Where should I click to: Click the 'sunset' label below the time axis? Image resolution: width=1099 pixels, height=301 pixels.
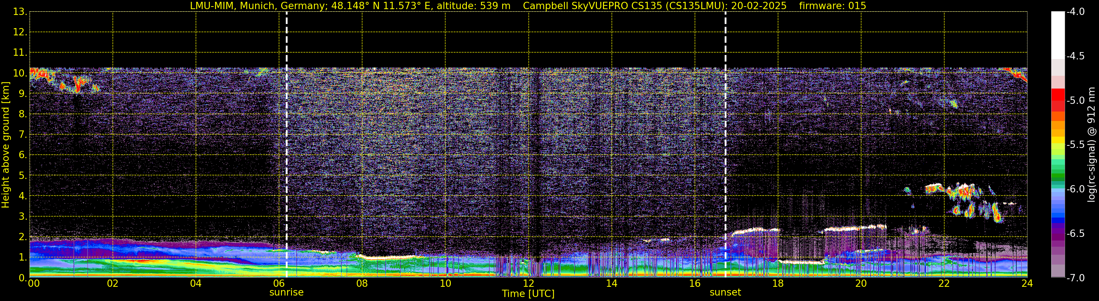[x=725, y=293]
